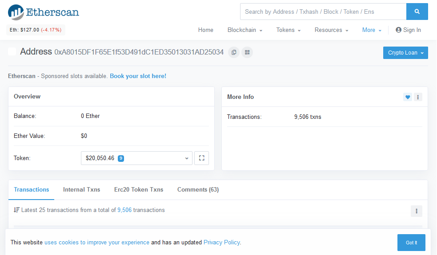Click the 9,506 txns value in More Info
437x255 pixels.
tap(308, 117)
